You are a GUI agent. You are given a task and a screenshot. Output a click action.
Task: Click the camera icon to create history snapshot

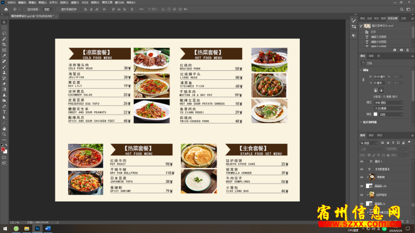coord(401,50)
